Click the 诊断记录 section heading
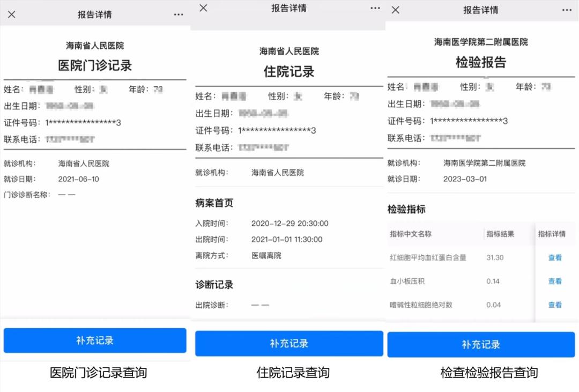579x392 pixels. point(214,285)
